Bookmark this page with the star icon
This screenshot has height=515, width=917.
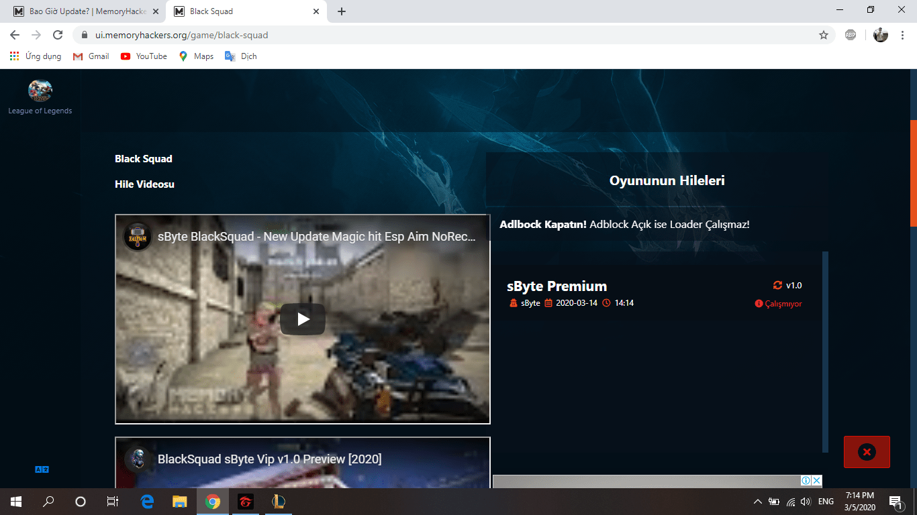coord(824,35)
